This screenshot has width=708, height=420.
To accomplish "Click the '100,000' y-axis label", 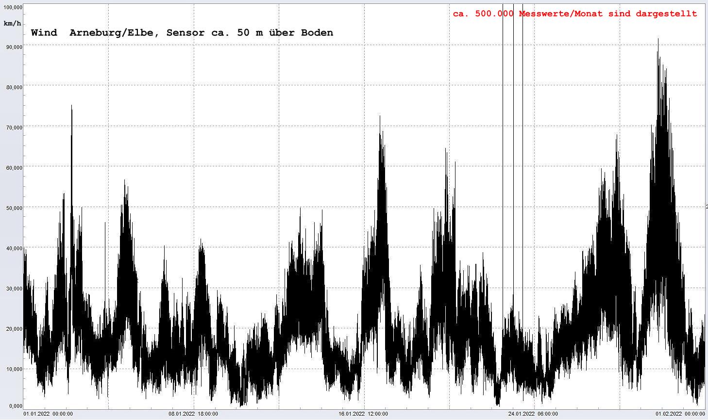I will click(x=13, y=8).
